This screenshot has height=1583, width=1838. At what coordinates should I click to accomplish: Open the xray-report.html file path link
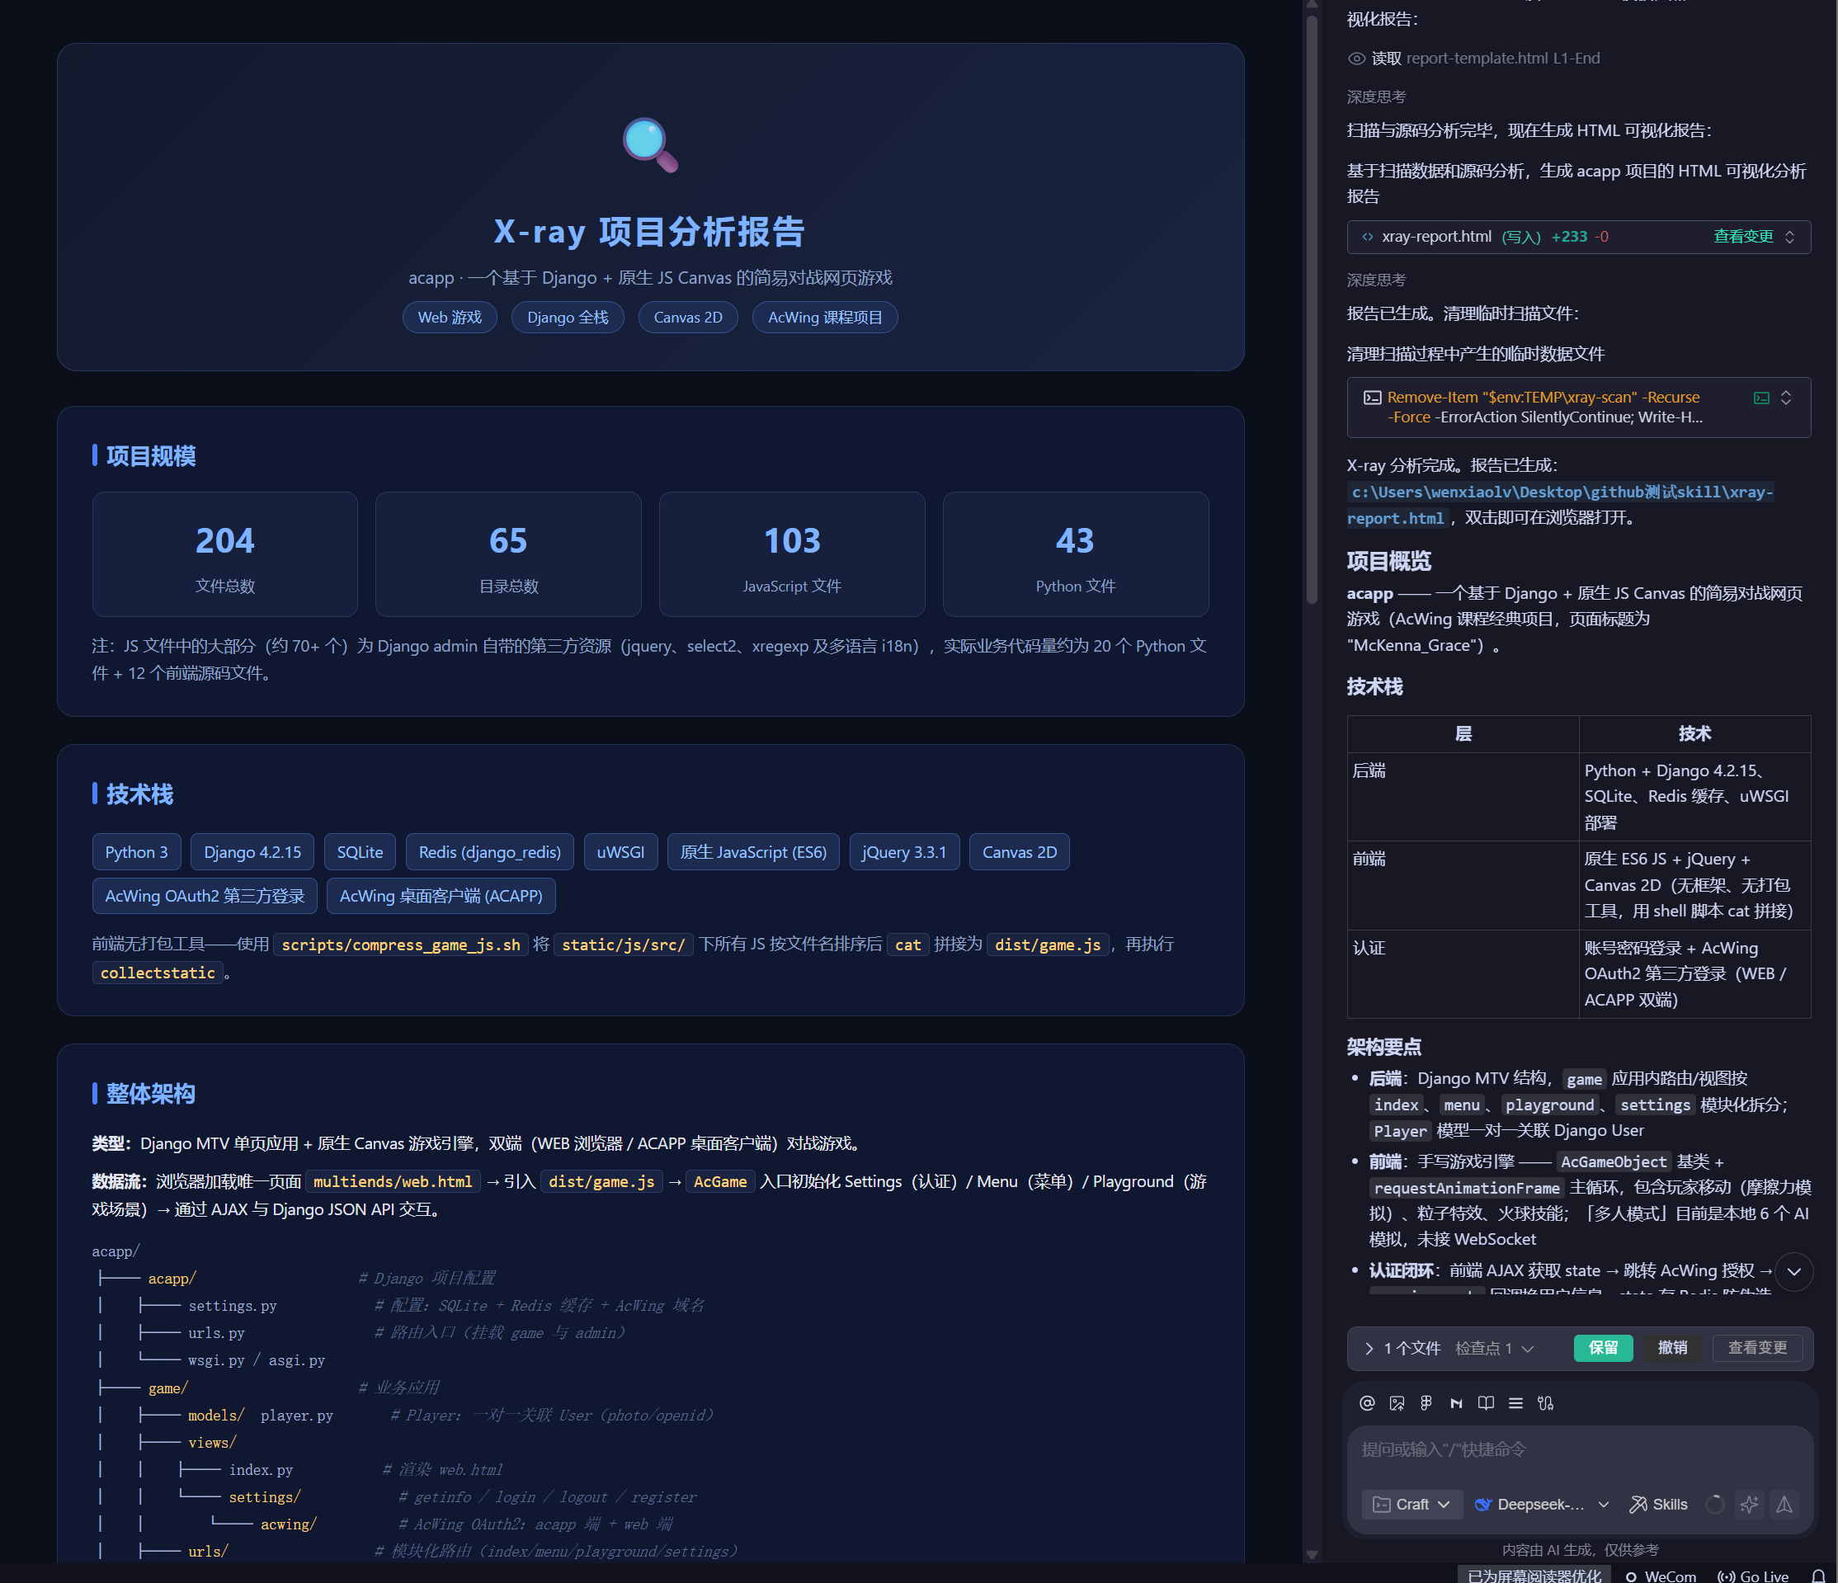coord(1560,505)
